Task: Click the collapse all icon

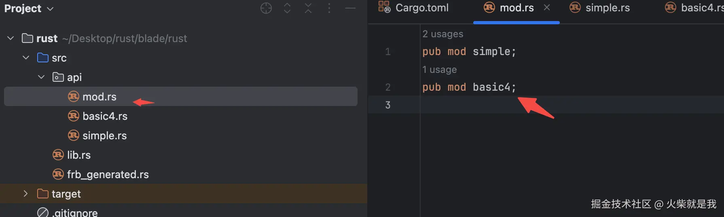Action: 308,8
